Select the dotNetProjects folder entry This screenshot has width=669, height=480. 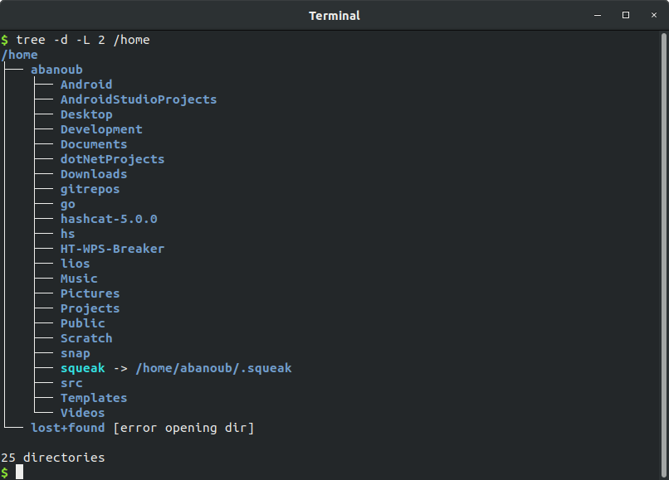pyautogui.click(x=112, y=159)
